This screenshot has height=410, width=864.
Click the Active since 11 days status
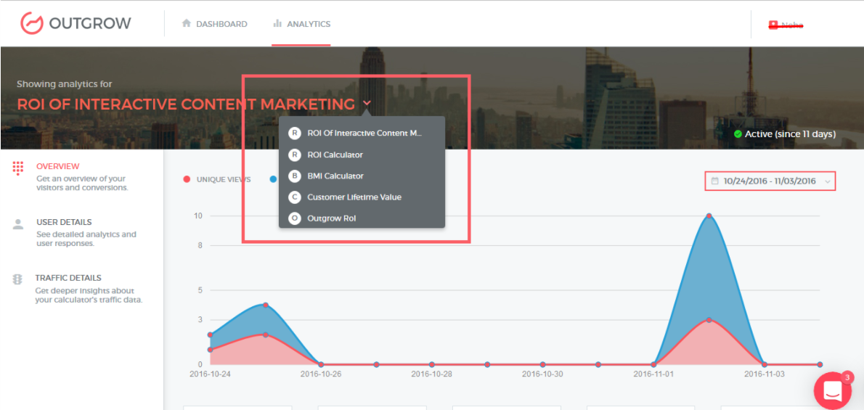[x=785, y=134]
